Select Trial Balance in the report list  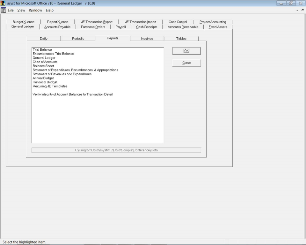(42, 50)
